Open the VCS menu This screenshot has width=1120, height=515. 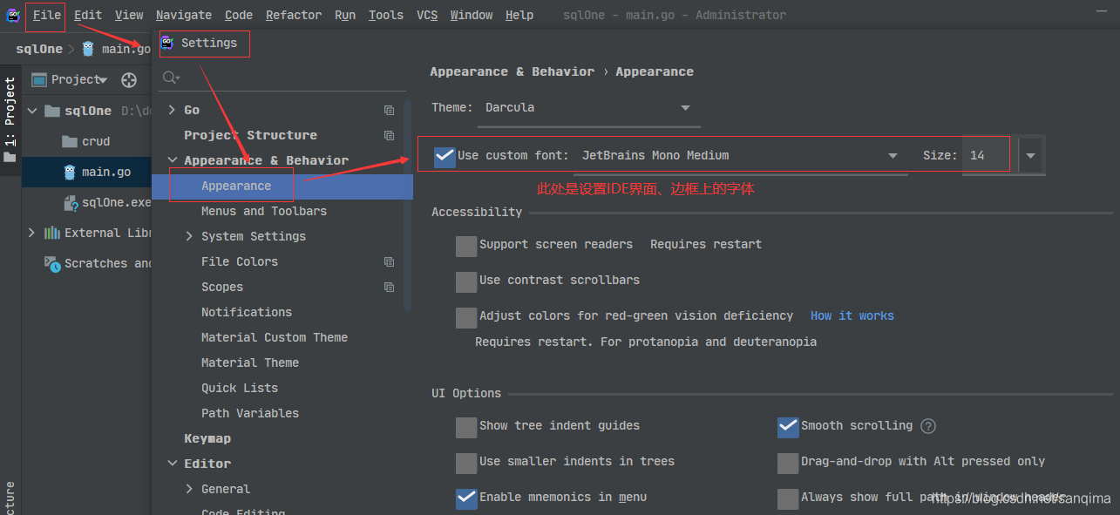pos(427,15)
